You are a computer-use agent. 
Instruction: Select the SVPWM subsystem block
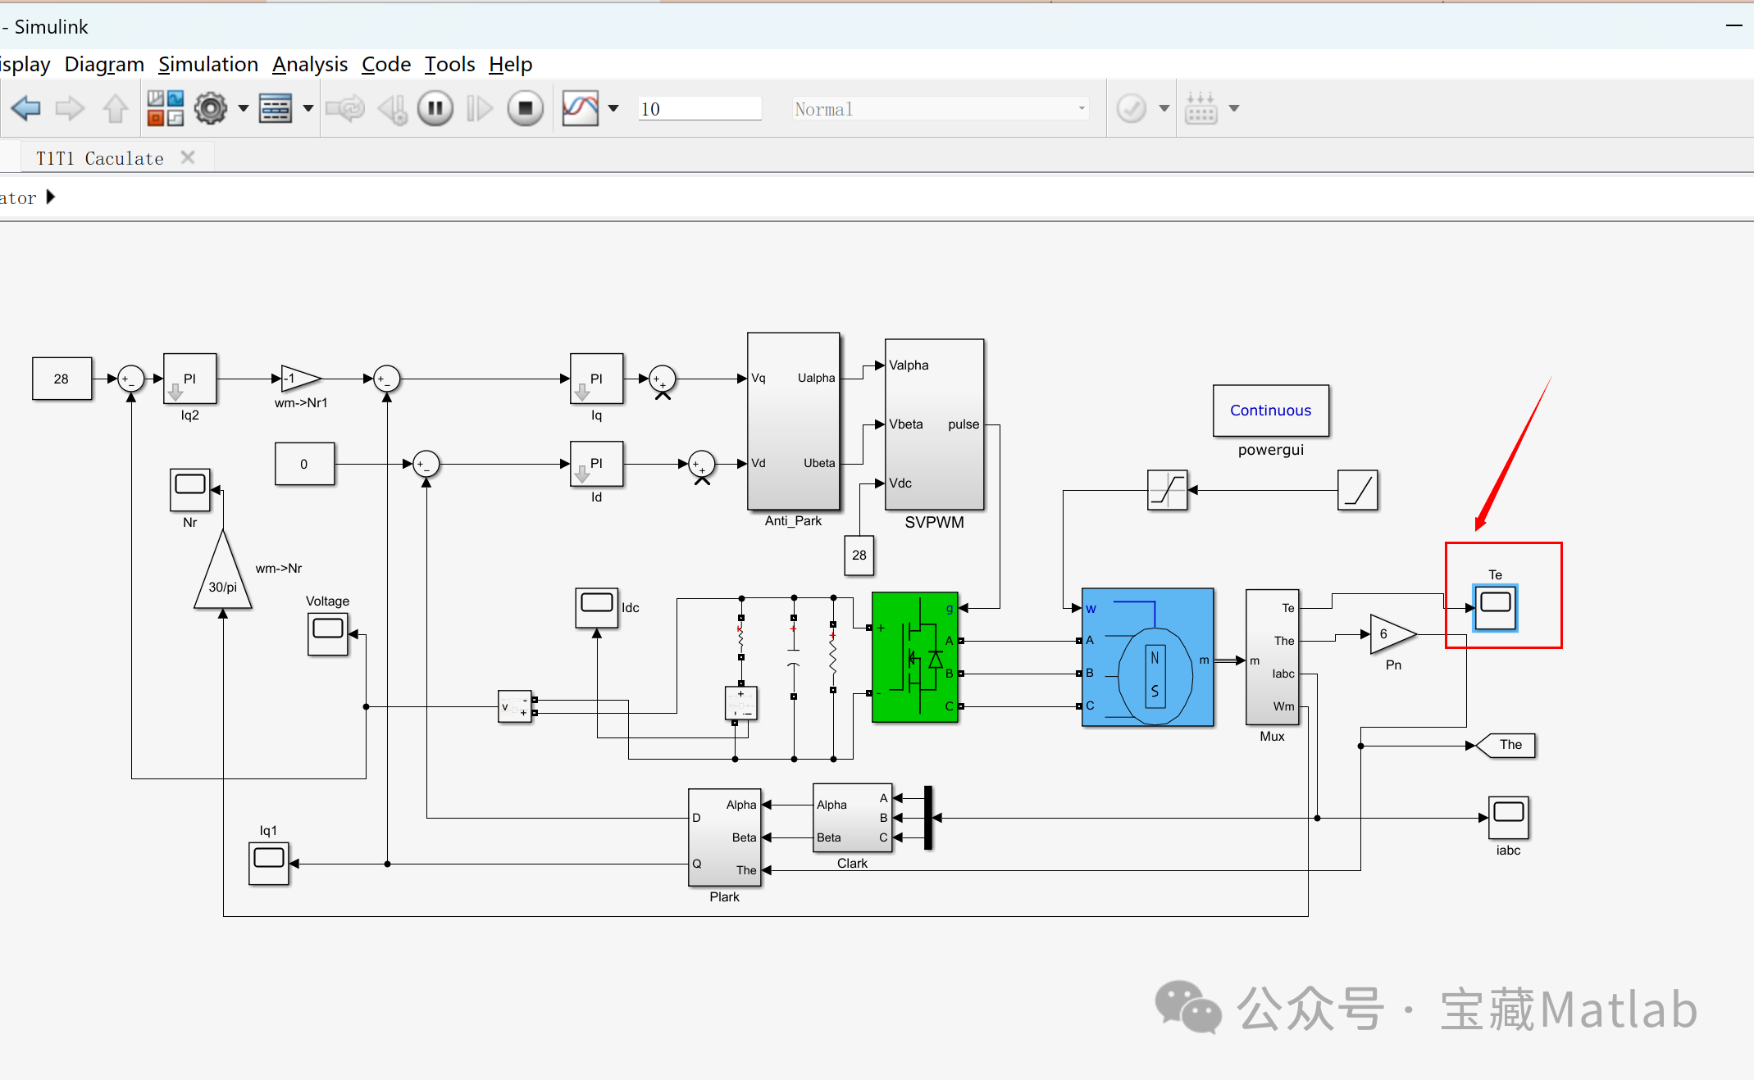(935, 424)
